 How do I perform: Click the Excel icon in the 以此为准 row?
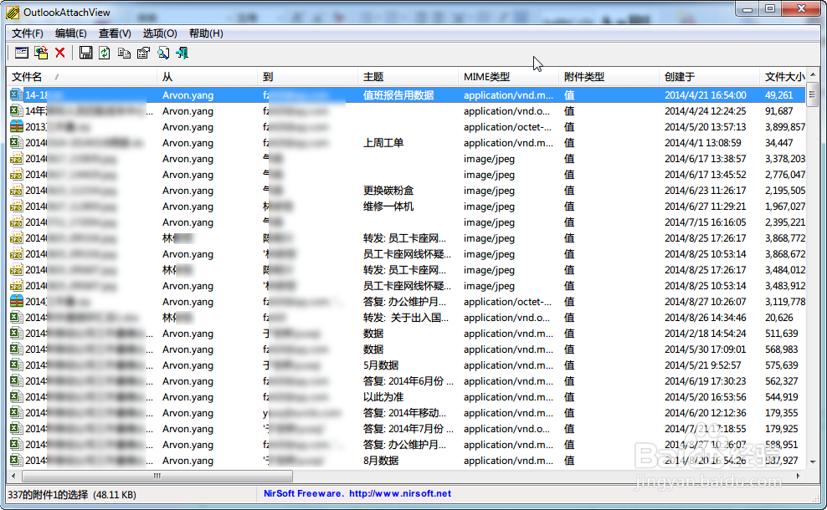pos(17,397)
